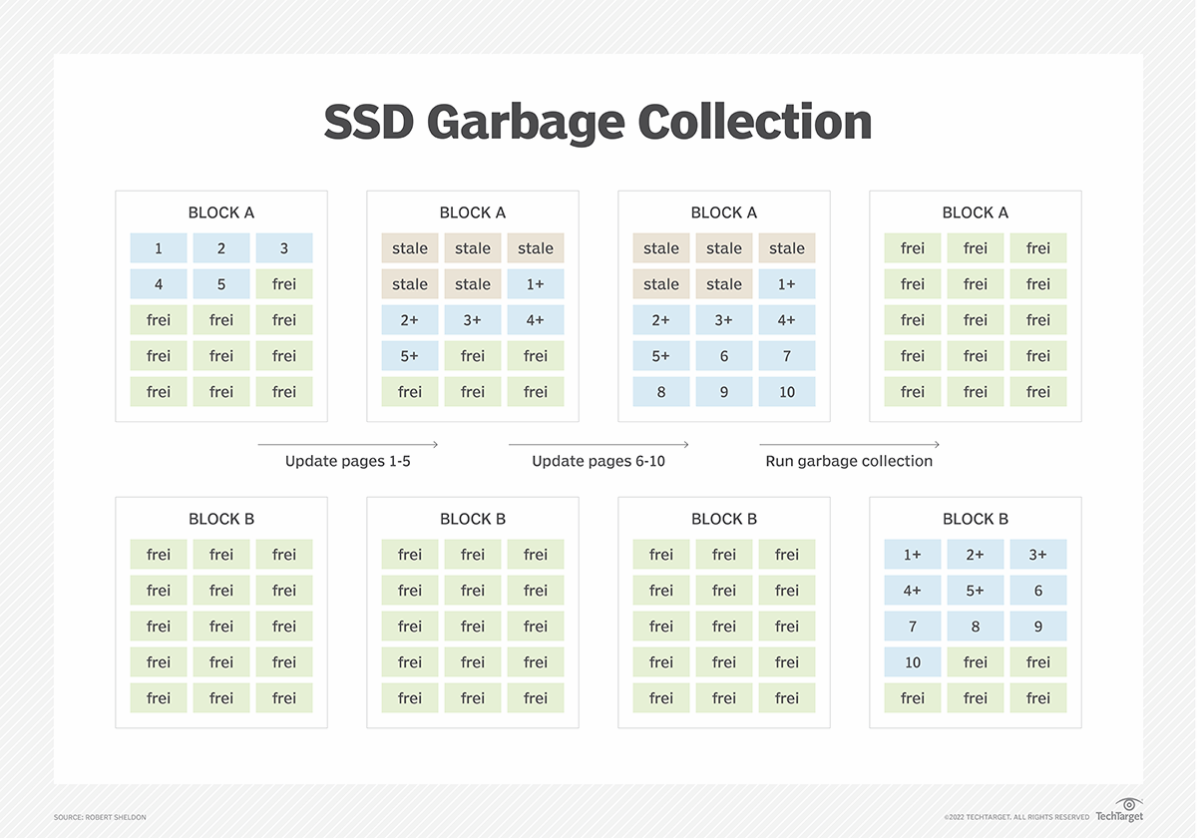Click the stale page in Block A second diagram
Screen dimensions: 1197x838
coord(409,247)
